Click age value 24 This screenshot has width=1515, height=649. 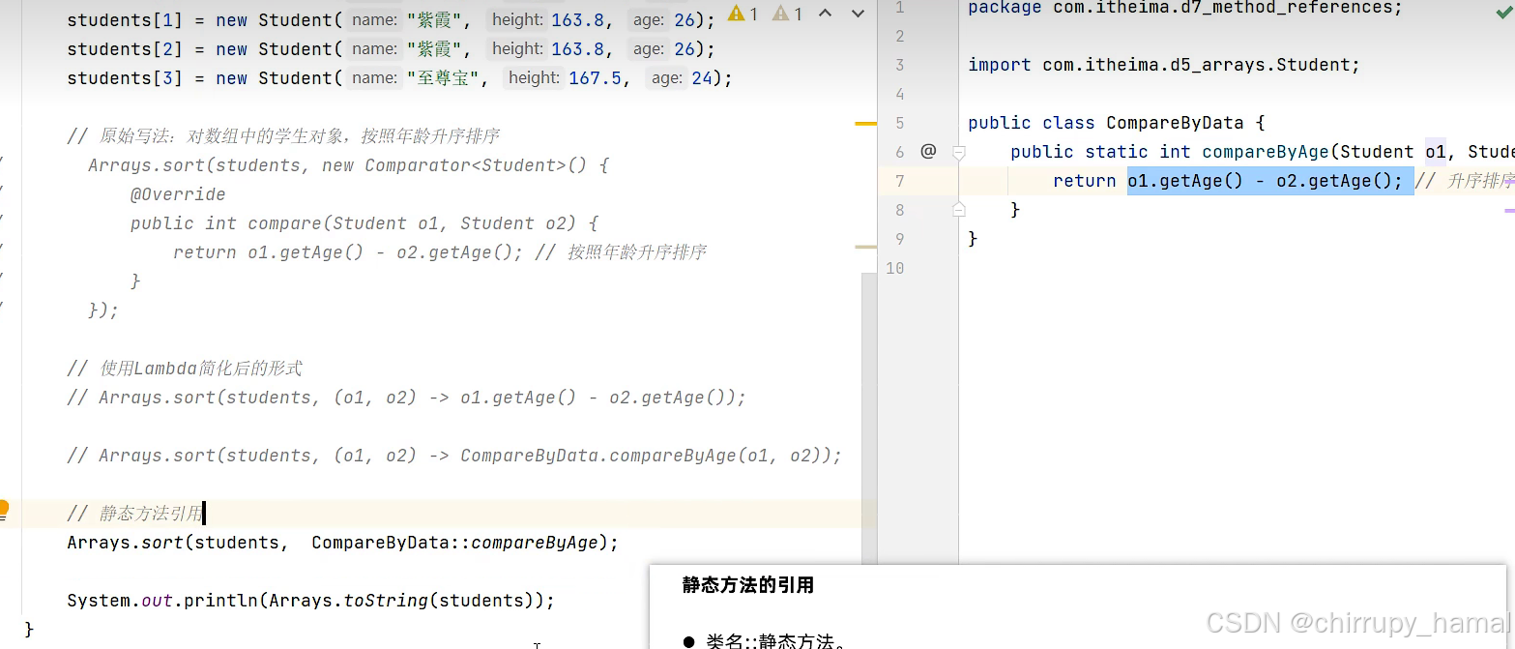coord(701,77)
